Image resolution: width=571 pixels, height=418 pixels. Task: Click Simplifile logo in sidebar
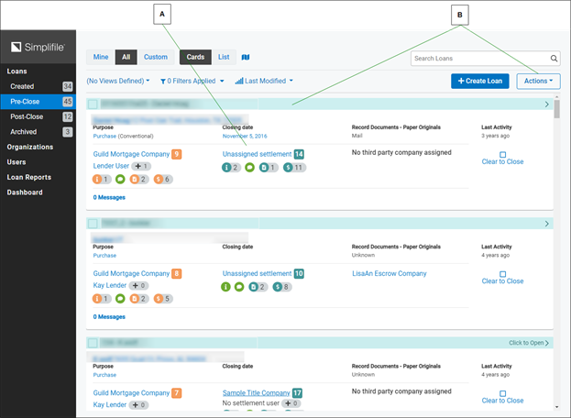pyautogui.click(x=38, y=48)
